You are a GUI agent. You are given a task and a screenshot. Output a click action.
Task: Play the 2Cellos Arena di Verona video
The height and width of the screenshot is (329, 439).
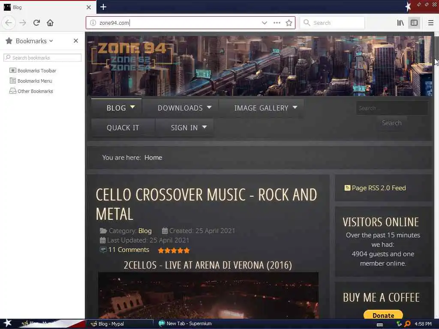(208, 295)
